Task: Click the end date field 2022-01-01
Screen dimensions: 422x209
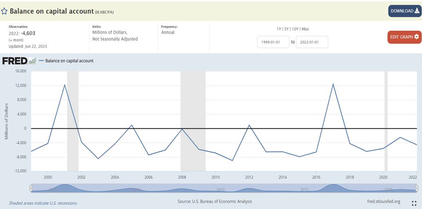Action: [312, 42]
